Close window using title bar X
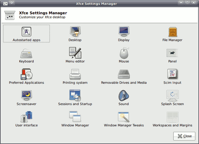The width and height of the screenshot is (199, 144). point(194,3)
